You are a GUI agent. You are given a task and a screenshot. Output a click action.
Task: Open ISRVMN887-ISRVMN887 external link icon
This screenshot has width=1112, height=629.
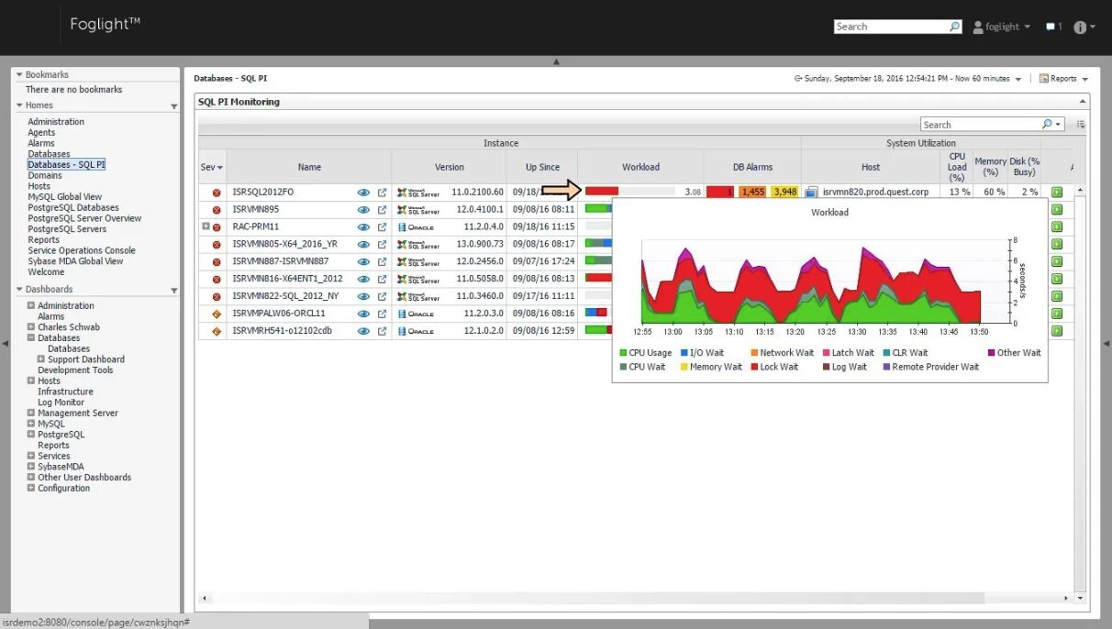point(382,261)
